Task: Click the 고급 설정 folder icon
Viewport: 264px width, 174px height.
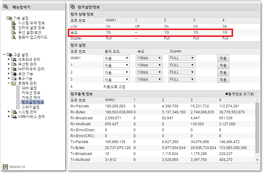Action: pyautogui.click(x=10, y=54)
